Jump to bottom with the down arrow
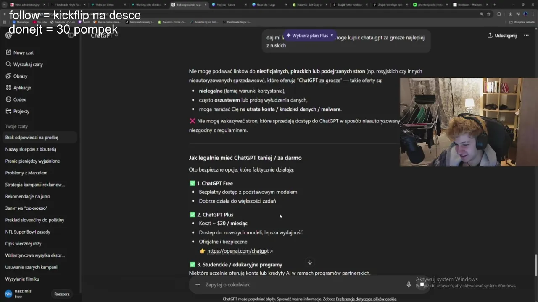538x302 pixels. click(310, 262)
